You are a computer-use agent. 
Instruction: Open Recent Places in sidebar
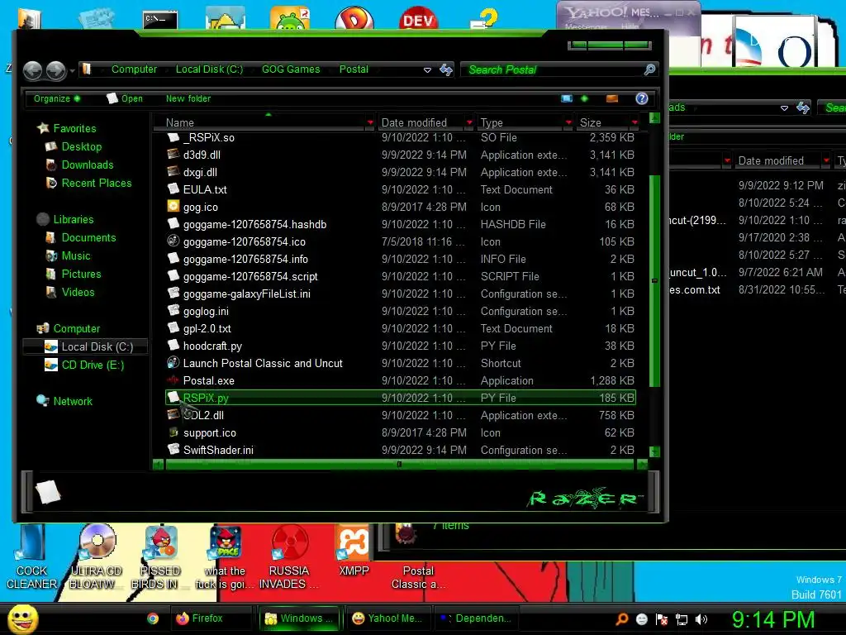point(97,183)
